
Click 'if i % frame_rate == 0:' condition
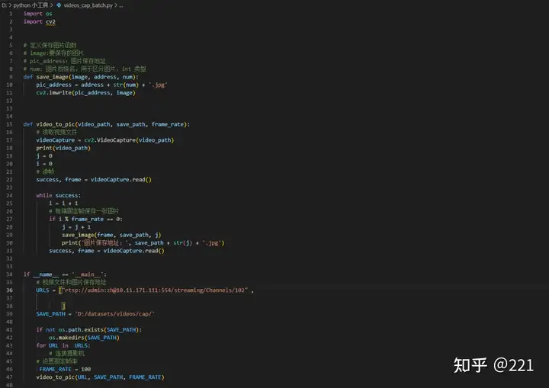(x=85, y=220)
